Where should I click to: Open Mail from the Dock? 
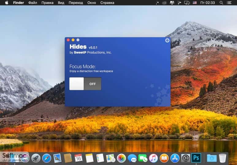[x=57, y=158]
